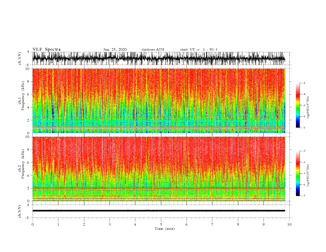Click the "station=ATH" header label

153,49
